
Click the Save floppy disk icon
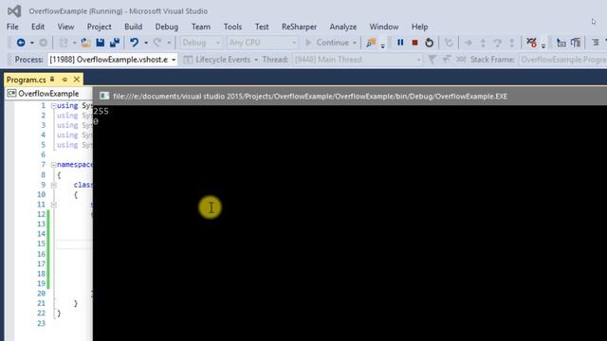pos(101,43)
